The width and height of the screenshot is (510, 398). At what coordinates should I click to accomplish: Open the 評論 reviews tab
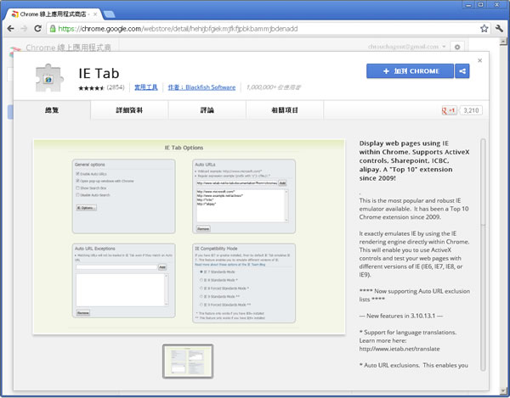click(207, 110)
